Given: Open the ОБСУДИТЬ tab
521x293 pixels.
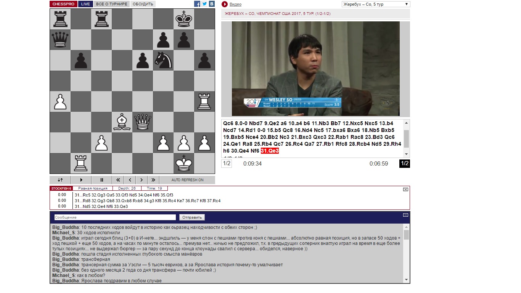Looking at the screenshot, I should 143,4.
